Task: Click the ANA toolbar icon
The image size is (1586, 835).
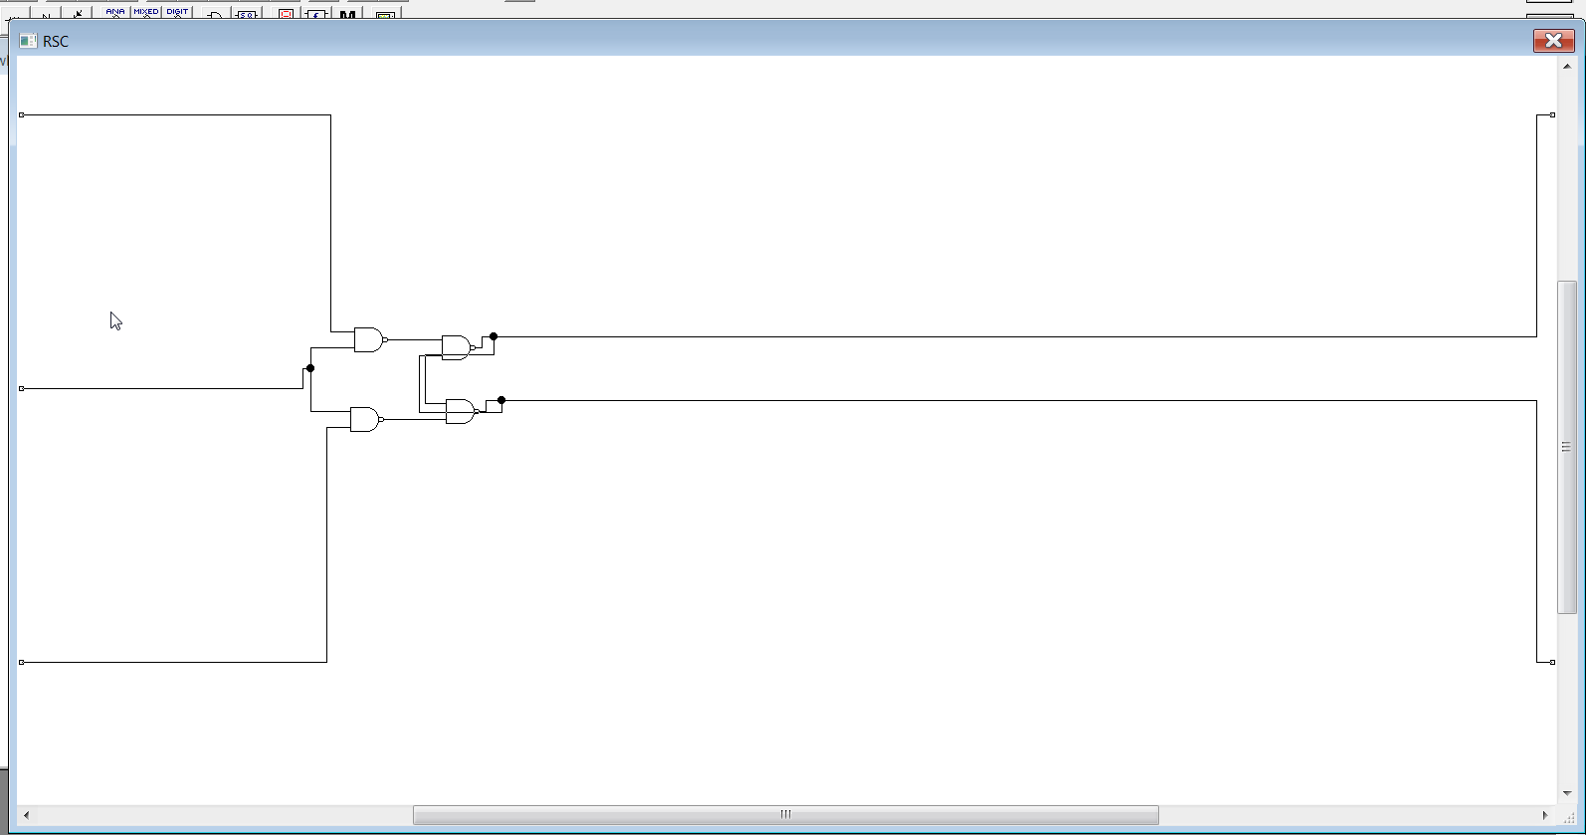Action: [115, 12]
